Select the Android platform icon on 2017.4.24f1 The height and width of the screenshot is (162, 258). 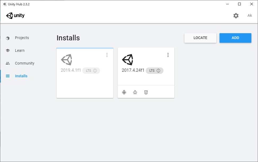coord(124,92)
